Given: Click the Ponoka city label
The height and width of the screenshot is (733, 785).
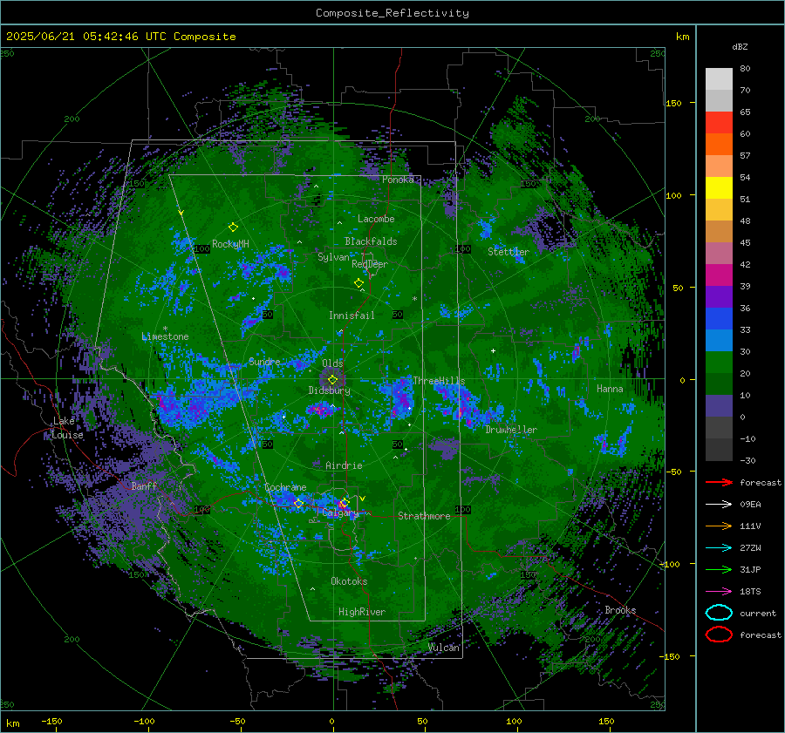Looking at the screenshot, I should 398,180.
